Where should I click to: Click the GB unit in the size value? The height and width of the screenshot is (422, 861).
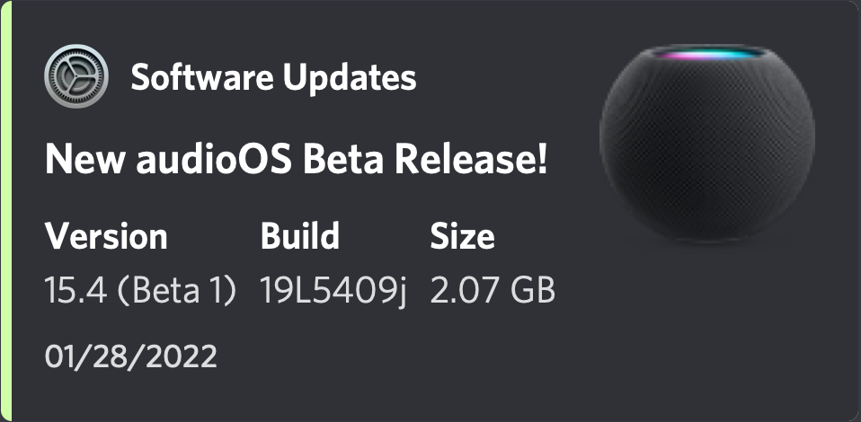[531, 290]
